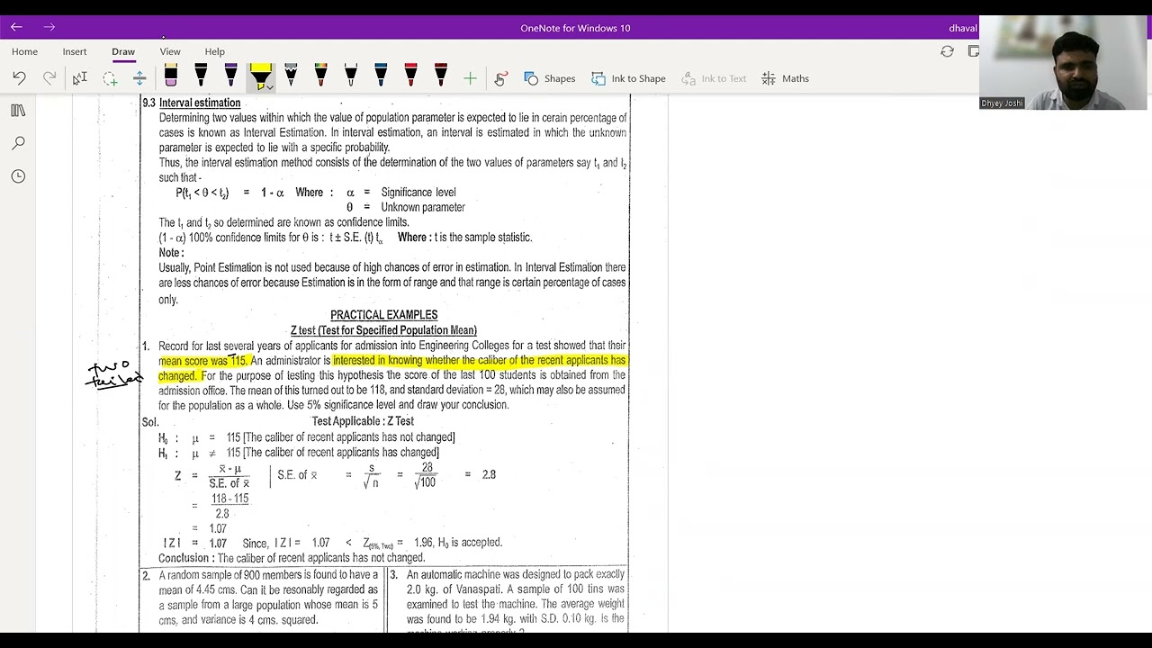Open the Help tab
Screen dimensions: 1152x648
(x=214, y=51)
